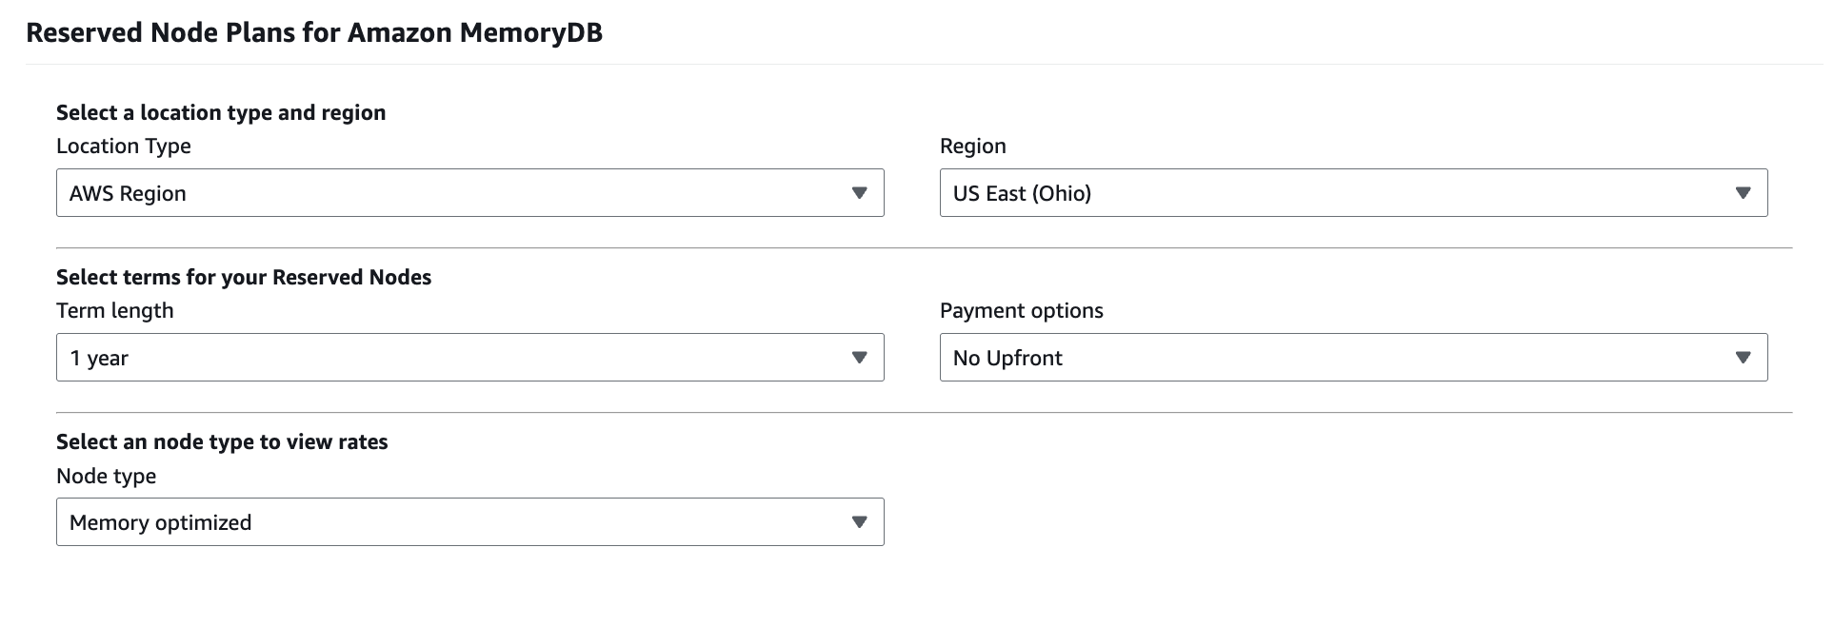Click the 'Region' field label
The width and height of the screenshot is (1834, 626).
[x=972, y=147]
